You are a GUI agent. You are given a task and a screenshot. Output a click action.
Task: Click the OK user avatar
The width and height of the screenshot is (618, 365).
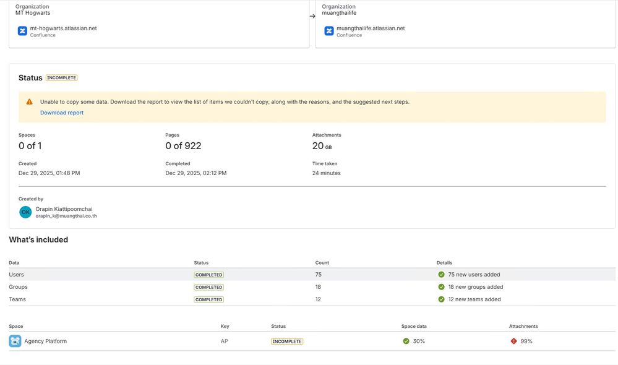coord(25,212)
